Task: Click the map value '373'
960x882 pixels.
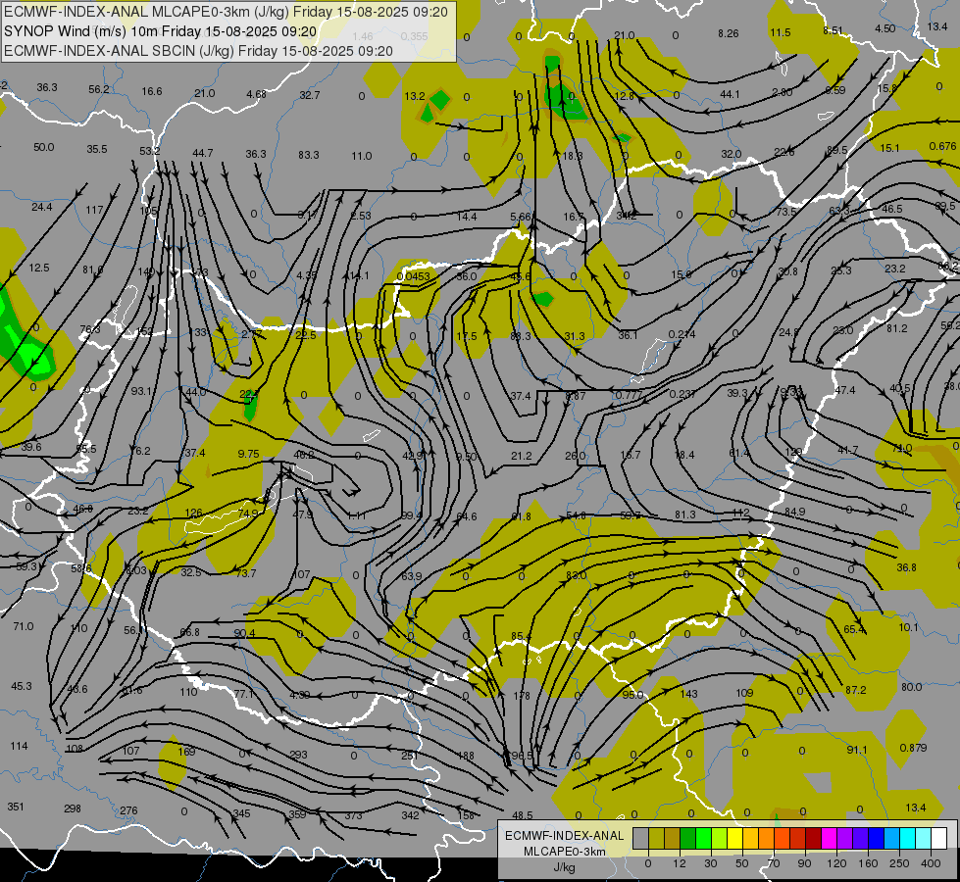Action: pos(353,815)
